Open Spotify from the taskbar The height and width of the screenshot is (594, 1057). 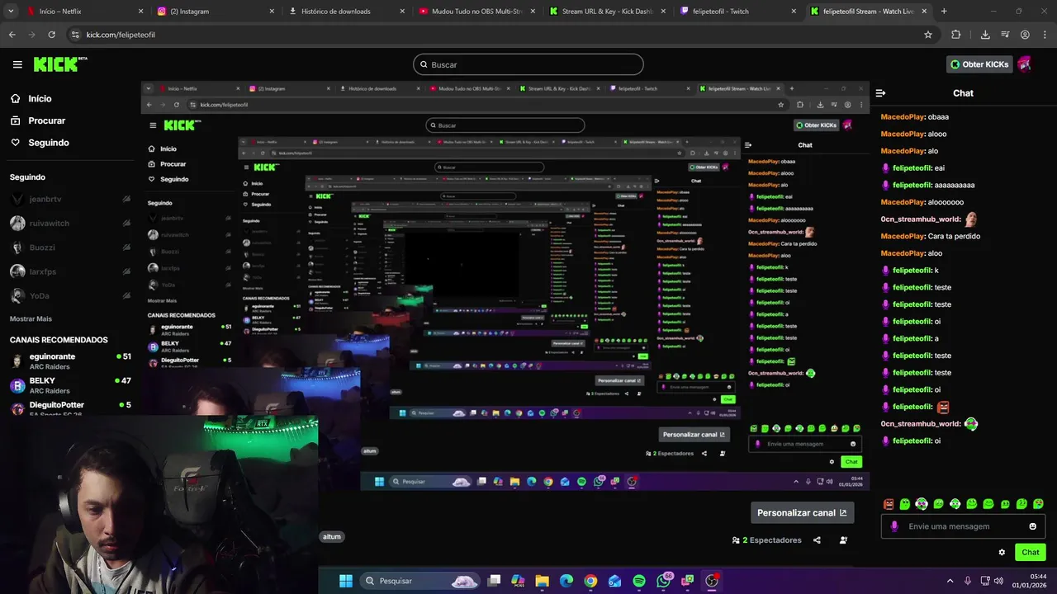[639, 581]
